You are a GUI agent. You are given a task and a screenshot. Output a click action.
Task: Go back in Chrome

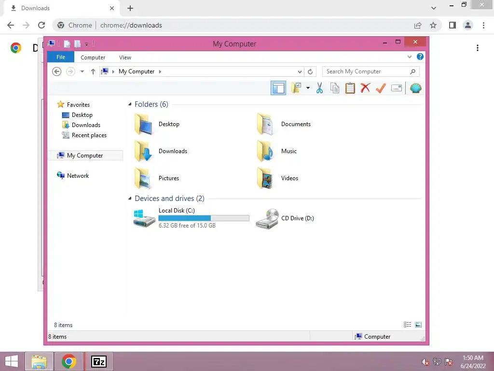click(11, 25)
